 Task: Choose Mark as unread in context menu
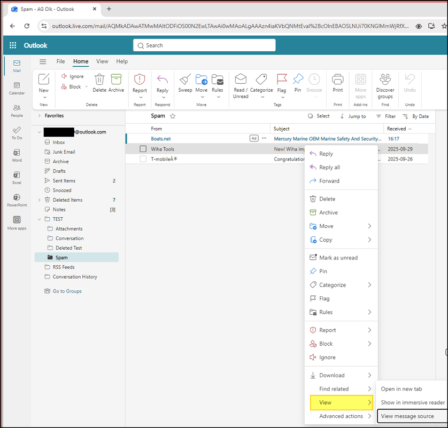coord(341,258)
